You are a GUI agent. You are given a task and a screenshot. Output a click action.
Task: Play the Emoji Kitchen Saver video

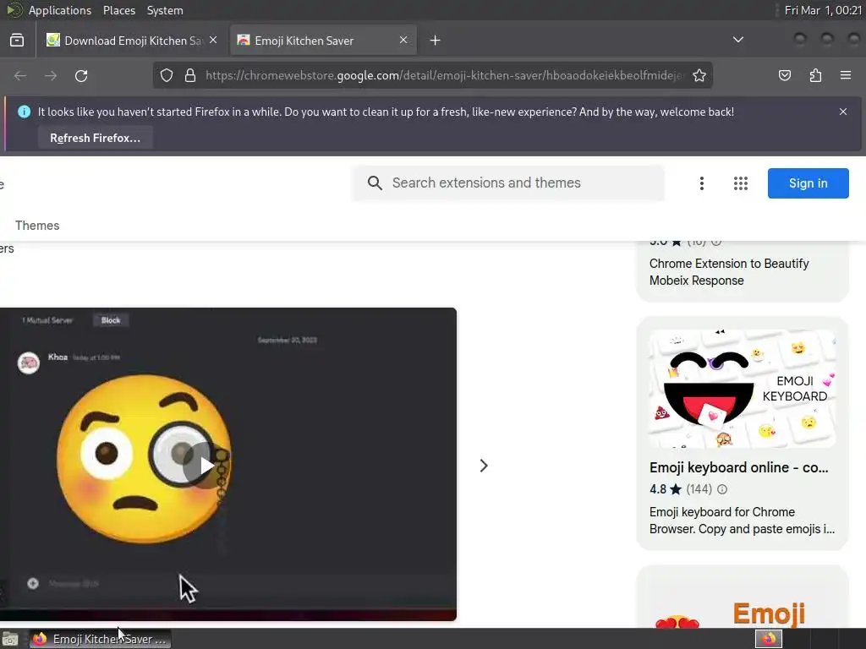pyautogui.click(x=206, y=466)
